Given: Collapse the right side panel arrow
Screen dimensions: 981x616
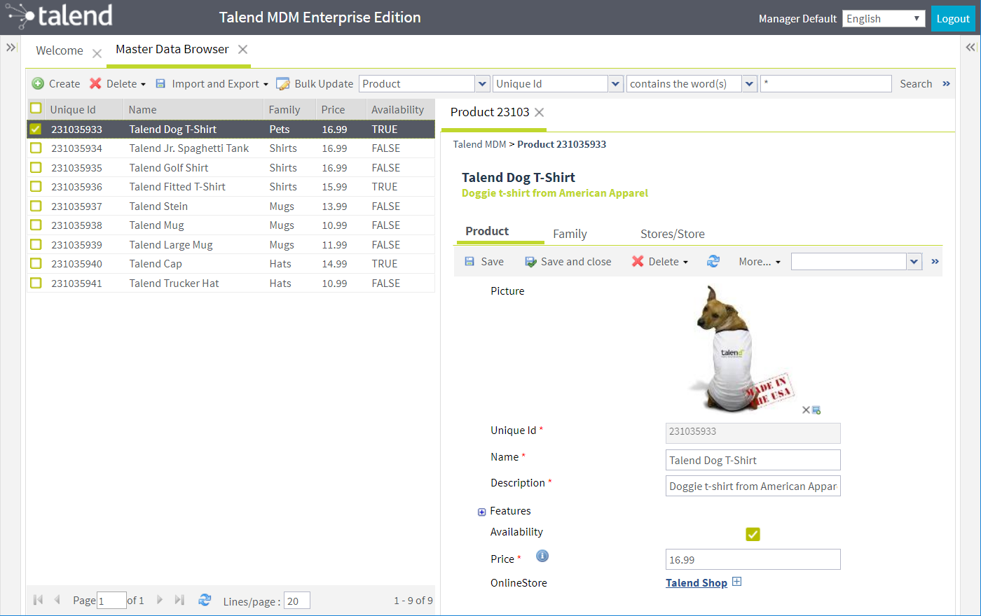Looking at the screenshot, I should click(x=970, y=48).
